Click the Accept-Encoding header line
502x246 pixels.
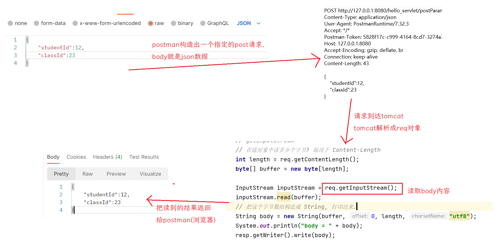pos(364,50)
